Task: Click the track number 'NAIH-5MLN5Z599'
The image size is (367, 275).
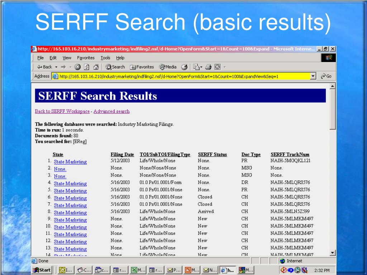Action: 290,211
